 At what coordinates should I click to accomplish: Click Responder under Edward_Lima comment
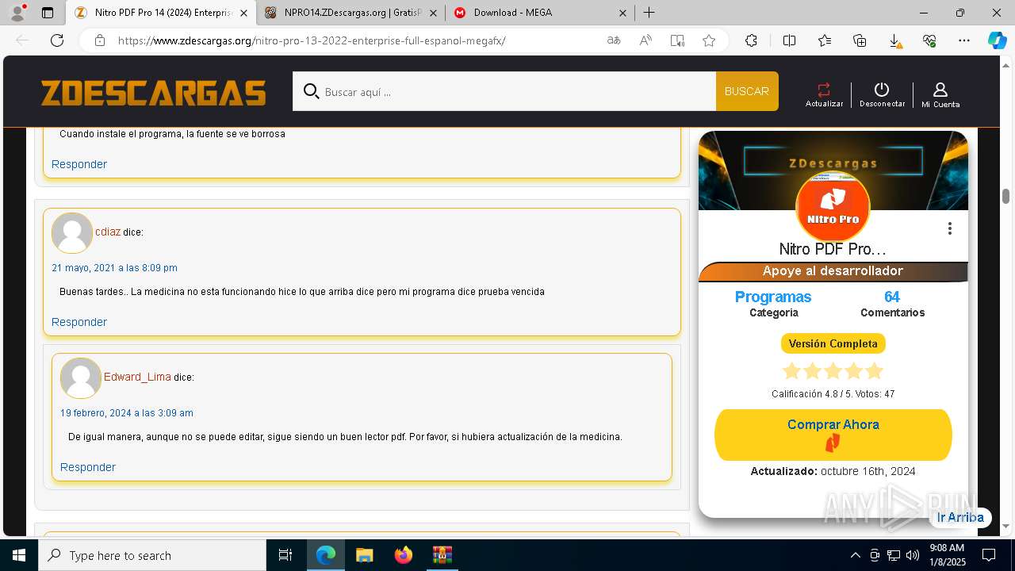coord(88,467)
